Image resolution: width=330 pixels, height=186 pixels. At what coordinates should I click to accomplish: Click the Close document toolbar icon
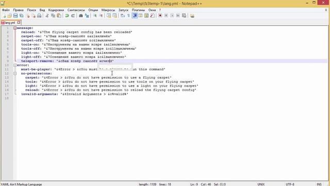tap(27, 16)
